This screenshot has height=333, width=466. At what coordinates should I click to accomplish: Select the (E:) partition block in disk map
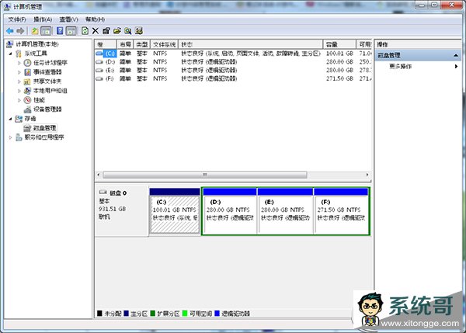click(x=285, y=211)
